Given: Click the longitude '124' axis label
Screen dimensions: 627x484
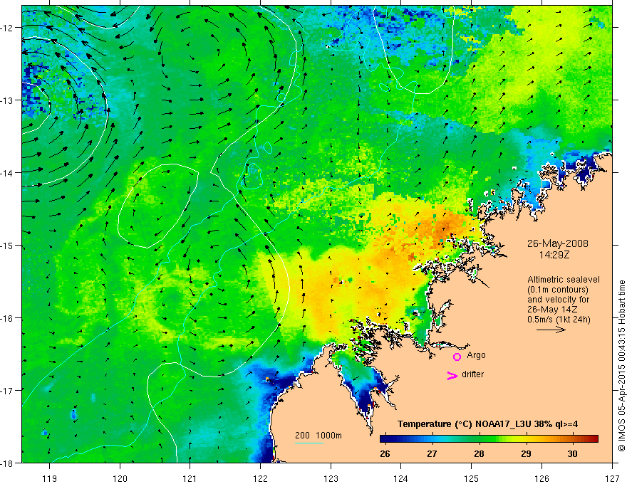Looking at the screenshot, I should (401, 478).
